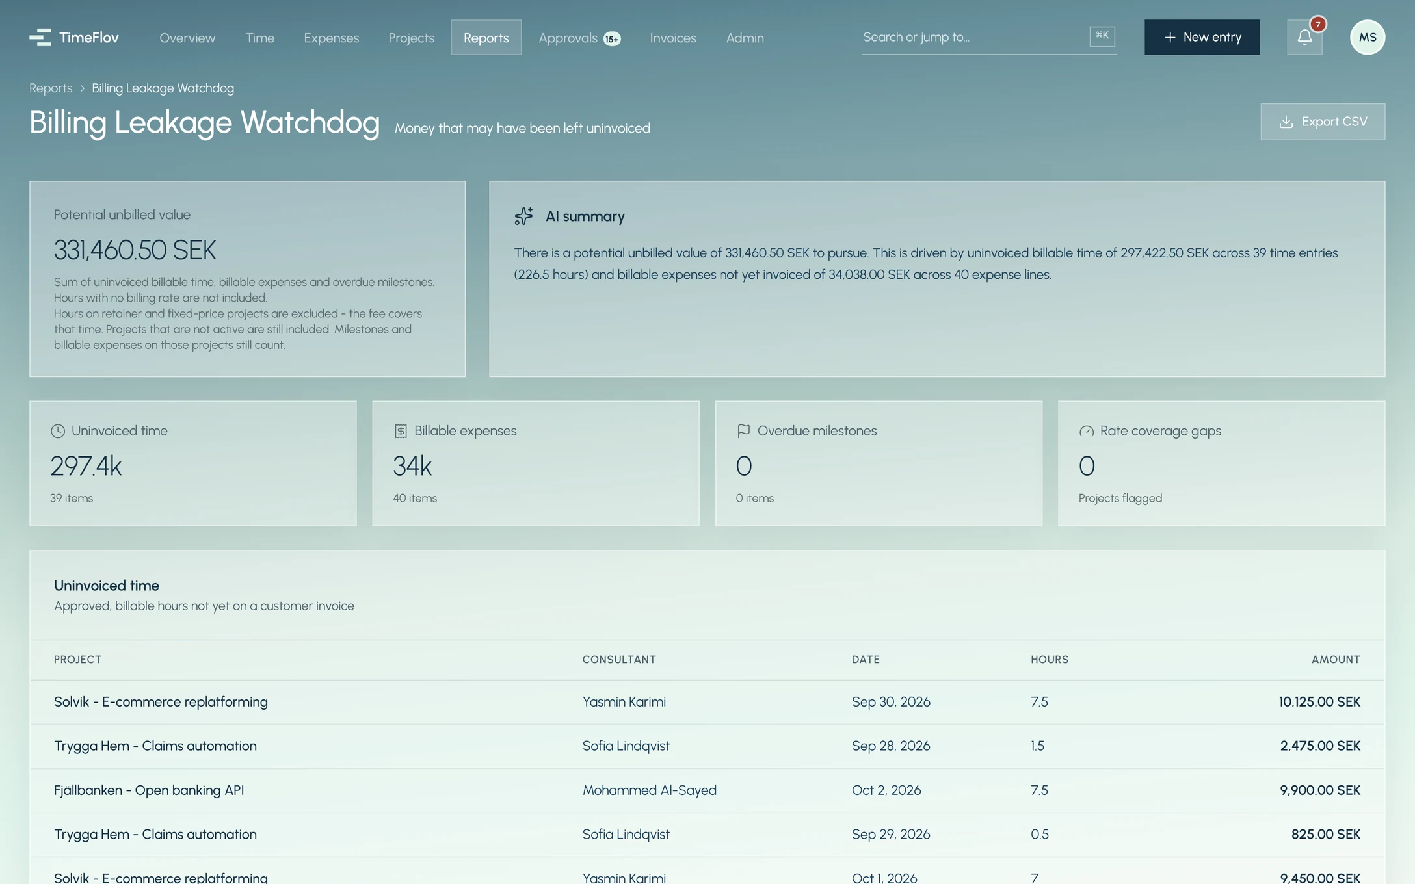
Task: Click the 297.4k uninvoiced time figure
Action: pyautogui.click(x=86, y=466)
